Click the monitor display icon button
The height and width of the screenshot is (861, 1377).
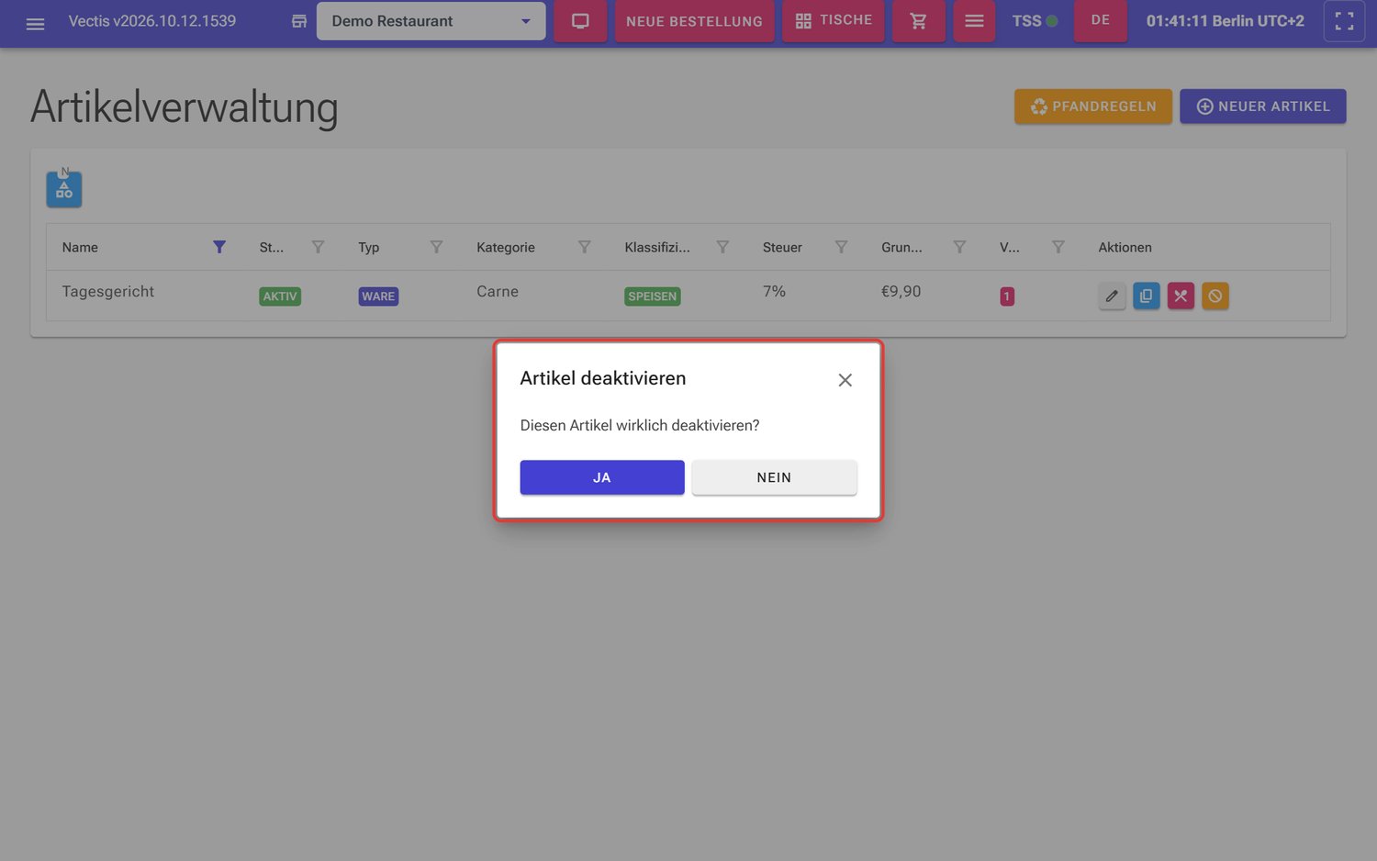coord(580,21)
